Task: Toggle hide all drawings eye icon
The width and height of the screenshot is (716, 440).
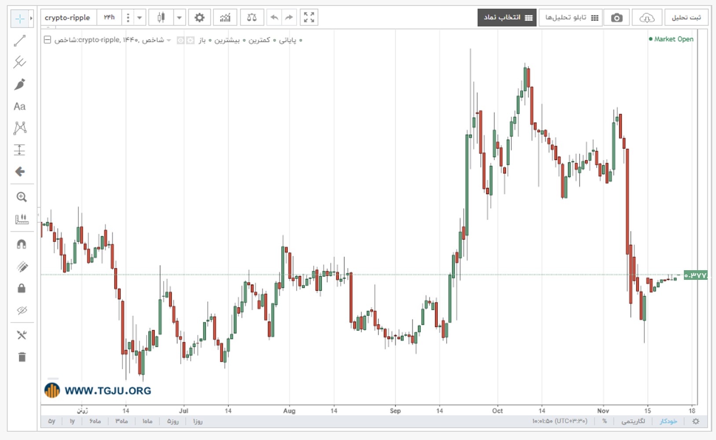Action: [x=22, y=310]
